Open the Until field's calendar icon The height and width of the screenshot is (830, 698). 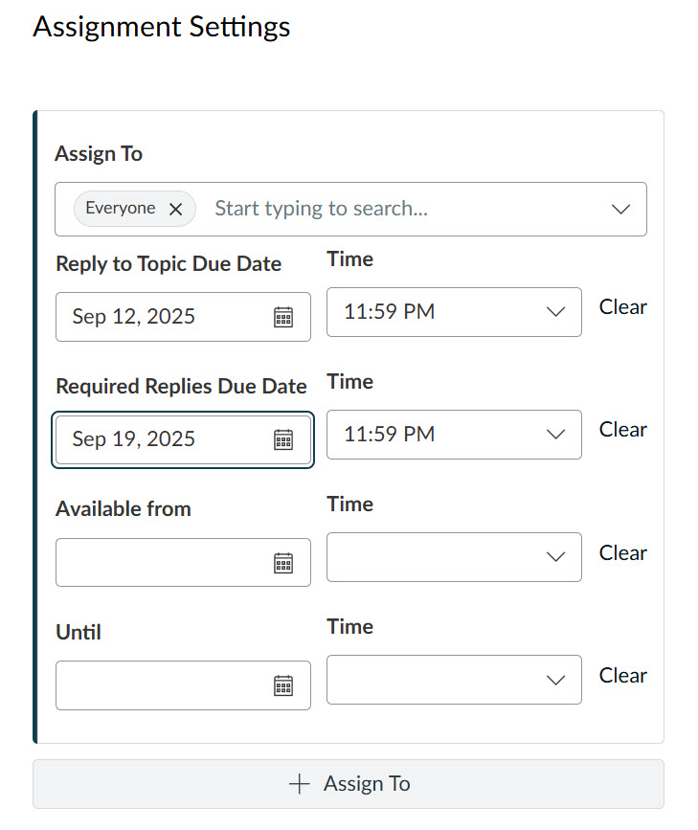[283, 684]
